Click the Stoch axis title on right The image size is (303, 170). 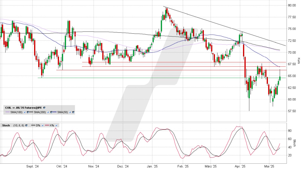click(x=294, y=143)
